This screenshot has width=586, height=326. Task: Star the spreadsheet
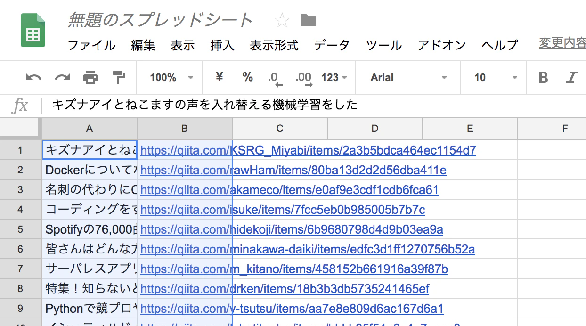coord(282,20)
